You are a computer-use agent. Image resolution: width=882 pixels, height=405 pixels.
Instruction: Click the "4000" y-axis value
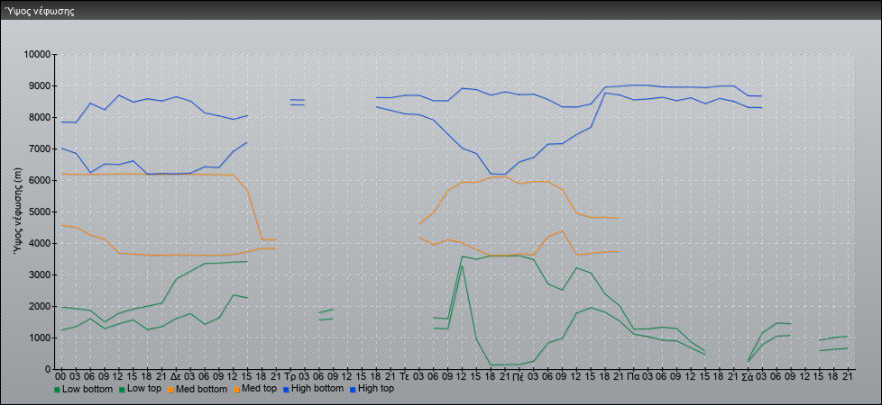point(41,243)
